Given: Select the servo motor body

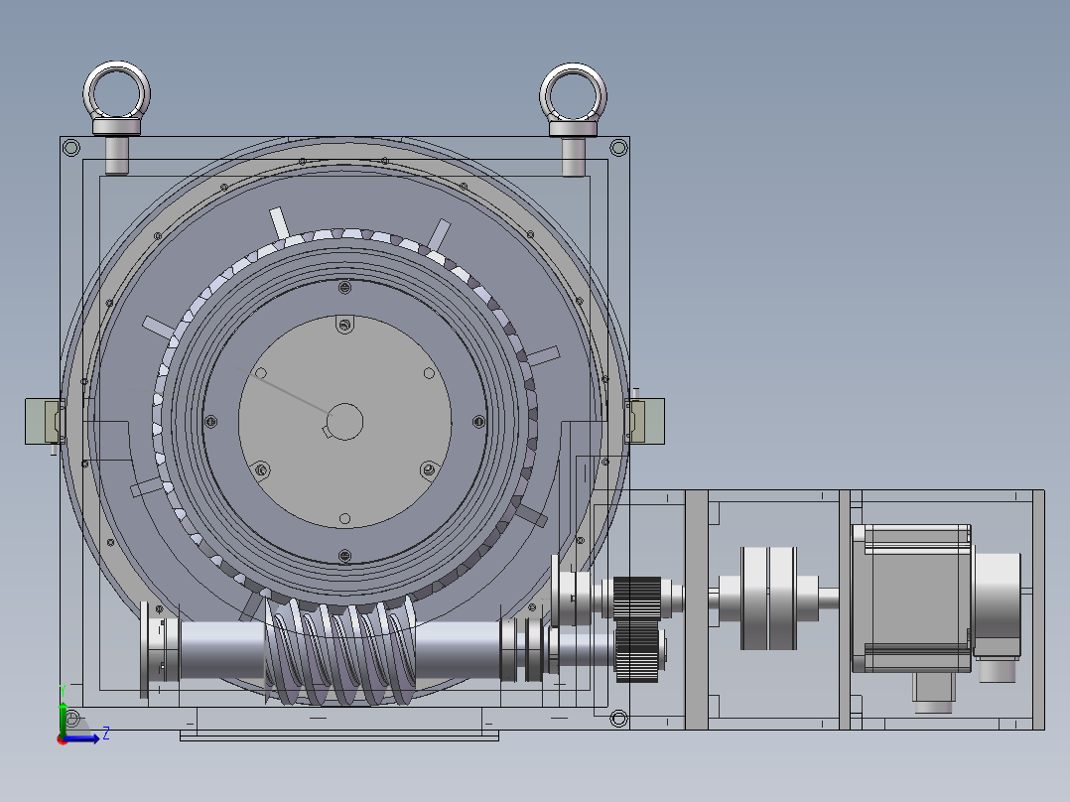Looking at the screenshot, I should click(x=911, y=599).
